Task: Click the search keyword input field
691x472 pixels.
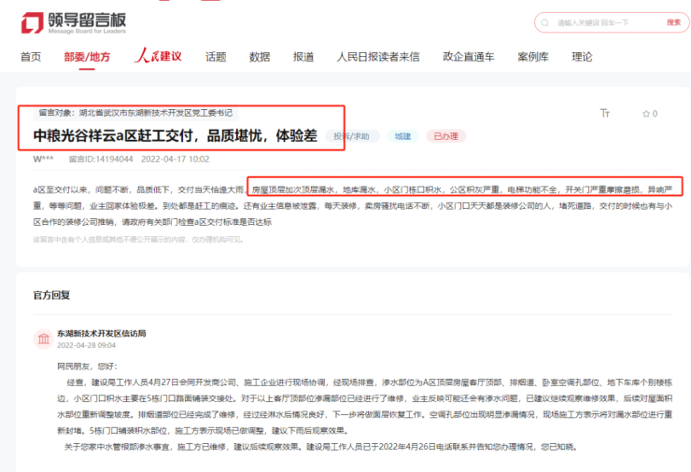Action: click(602, 22)
